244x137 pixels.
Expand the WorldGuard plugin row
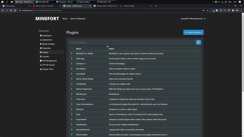[x=72, y=94]
